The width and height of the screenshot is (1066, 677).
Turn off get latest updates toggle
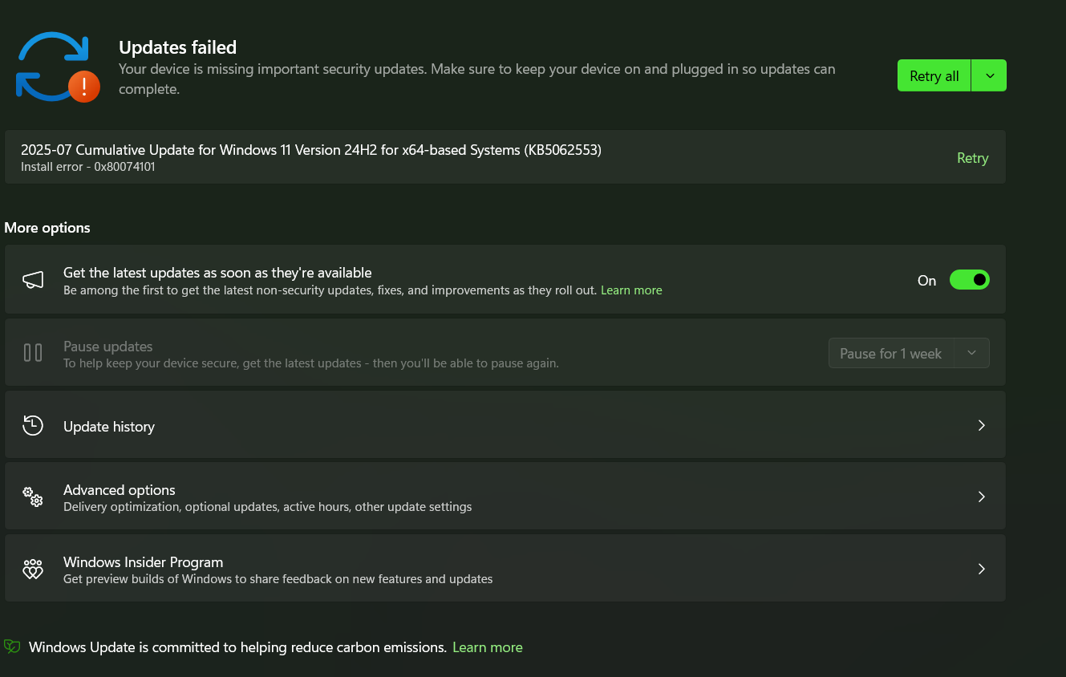tap(969, 280)
